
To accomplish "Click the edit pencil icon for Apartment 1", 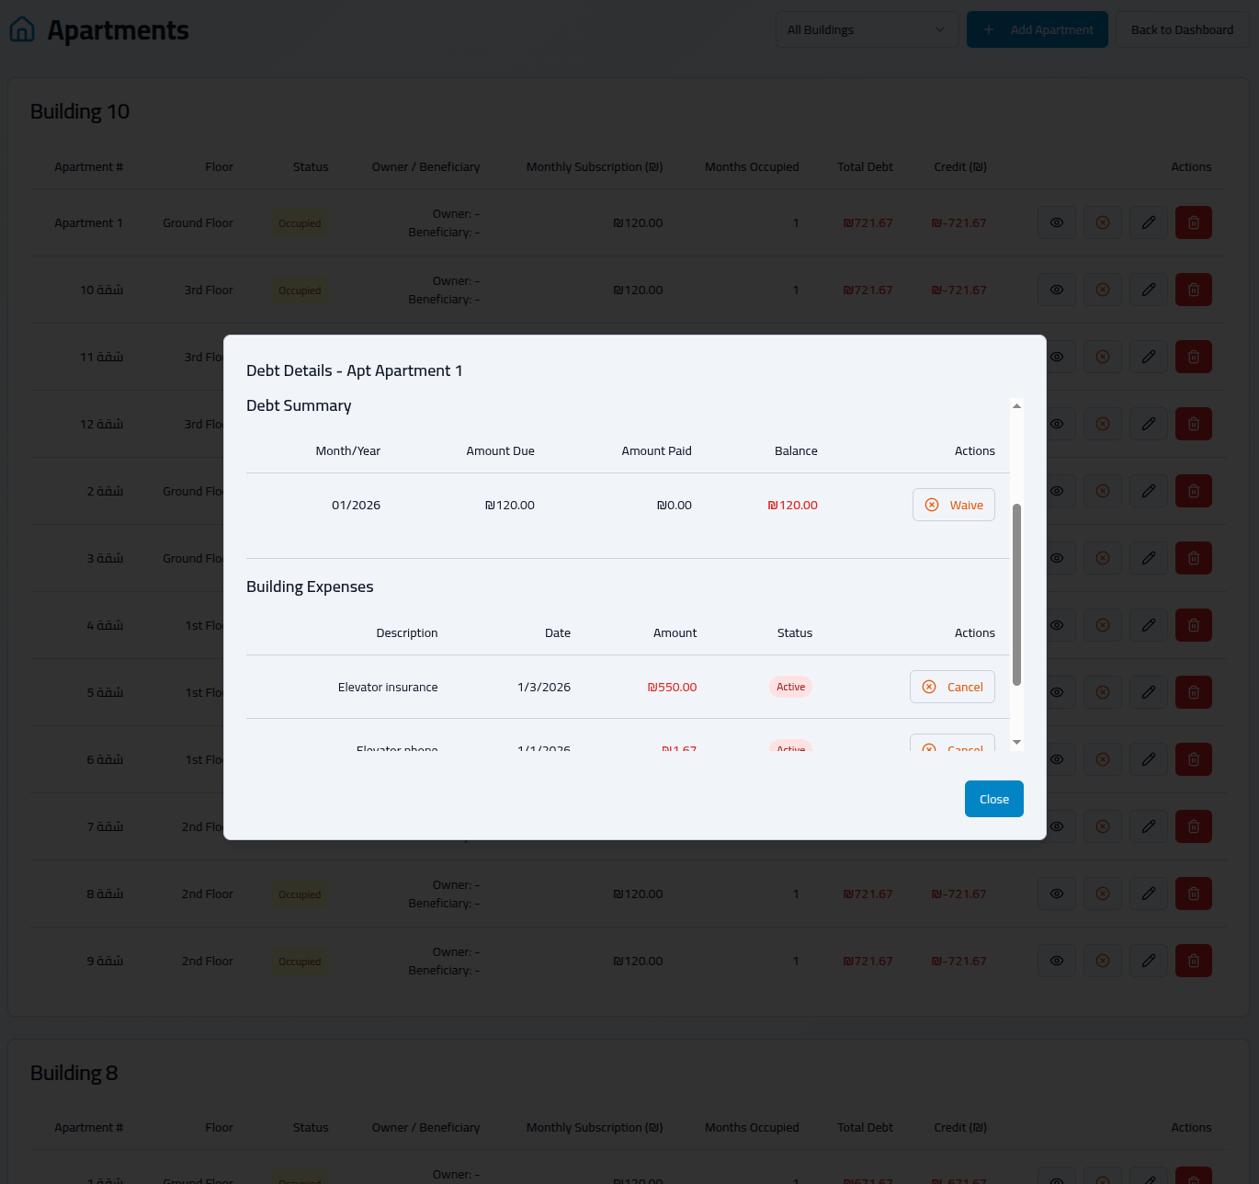I will point(1148,222).
